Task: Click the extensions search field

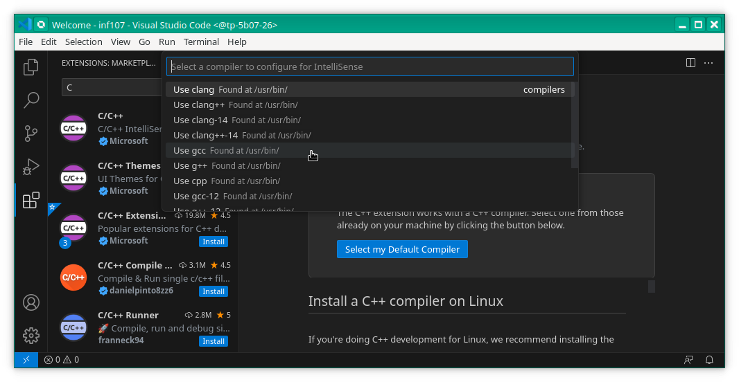Action: point(112,87)
